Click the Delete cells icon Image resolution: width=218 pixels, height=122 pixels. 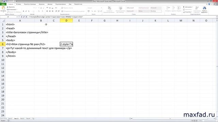pos(173,8)
